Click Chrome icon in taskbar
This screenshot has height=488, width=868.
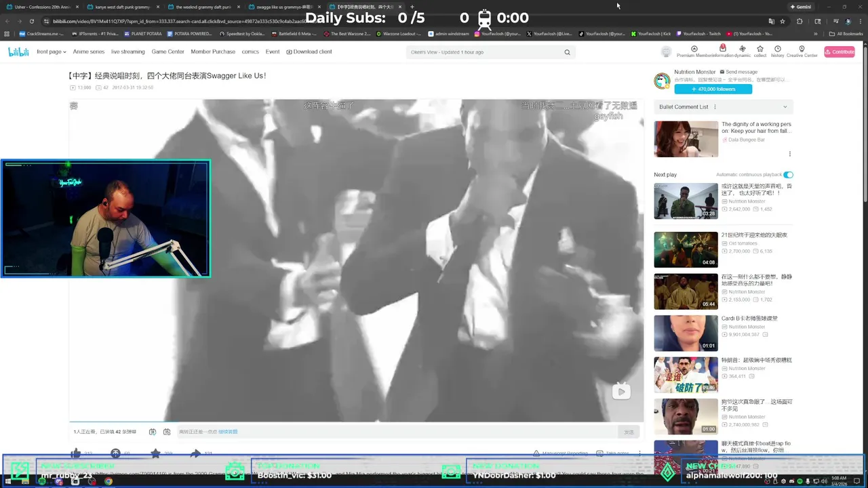pyautogui.click(x=108, y=481)
